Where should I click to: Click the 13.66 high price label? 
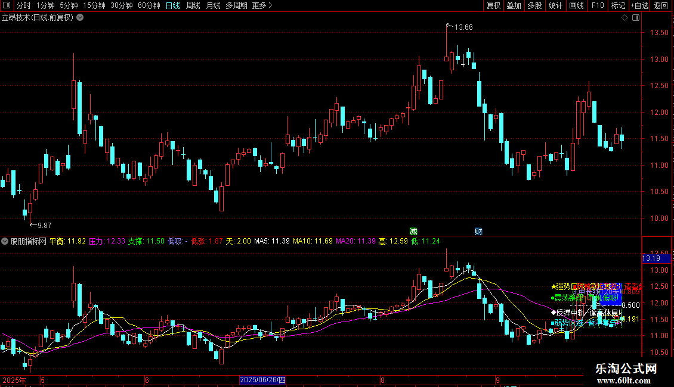(463, 27)
